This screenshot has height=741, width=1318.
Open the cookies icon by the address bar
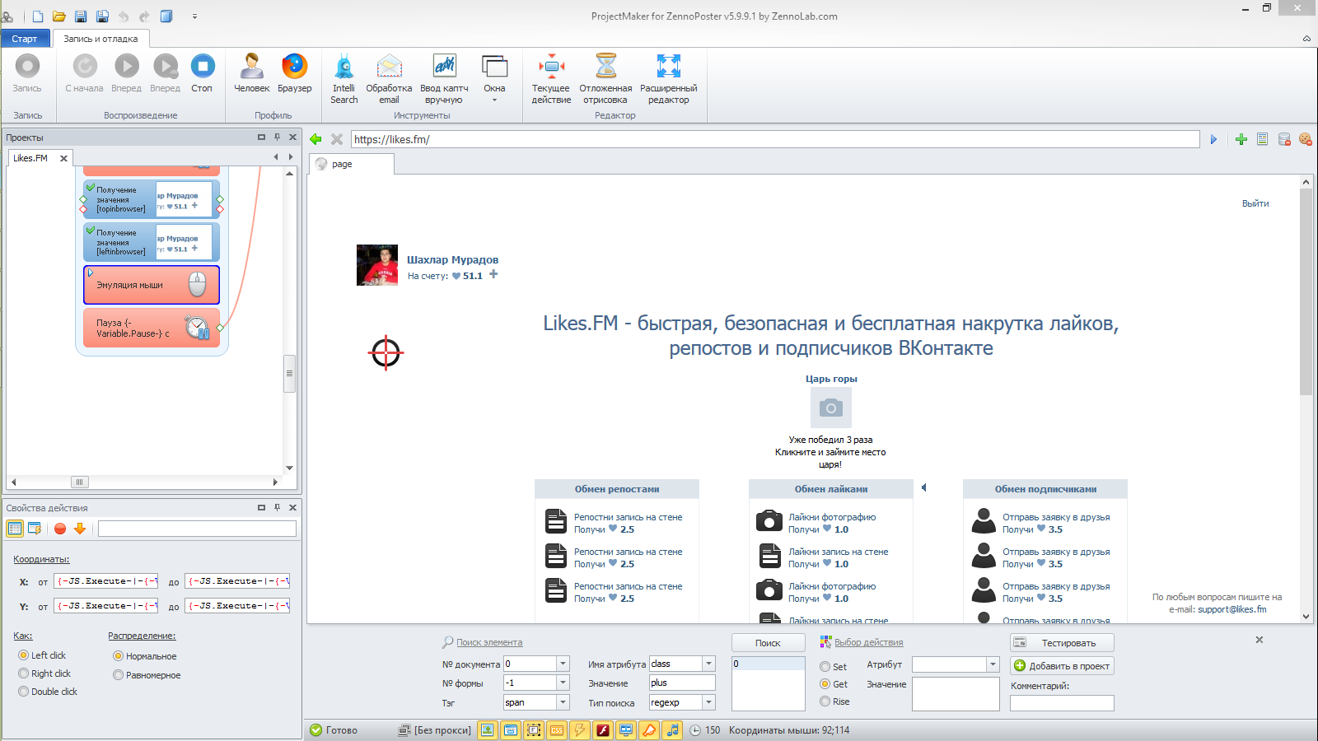pos(1306,140)
